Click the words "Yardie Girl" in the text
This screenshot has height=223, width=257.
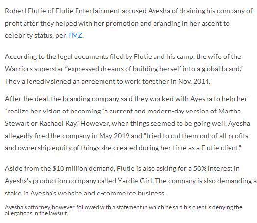(135, 181)
